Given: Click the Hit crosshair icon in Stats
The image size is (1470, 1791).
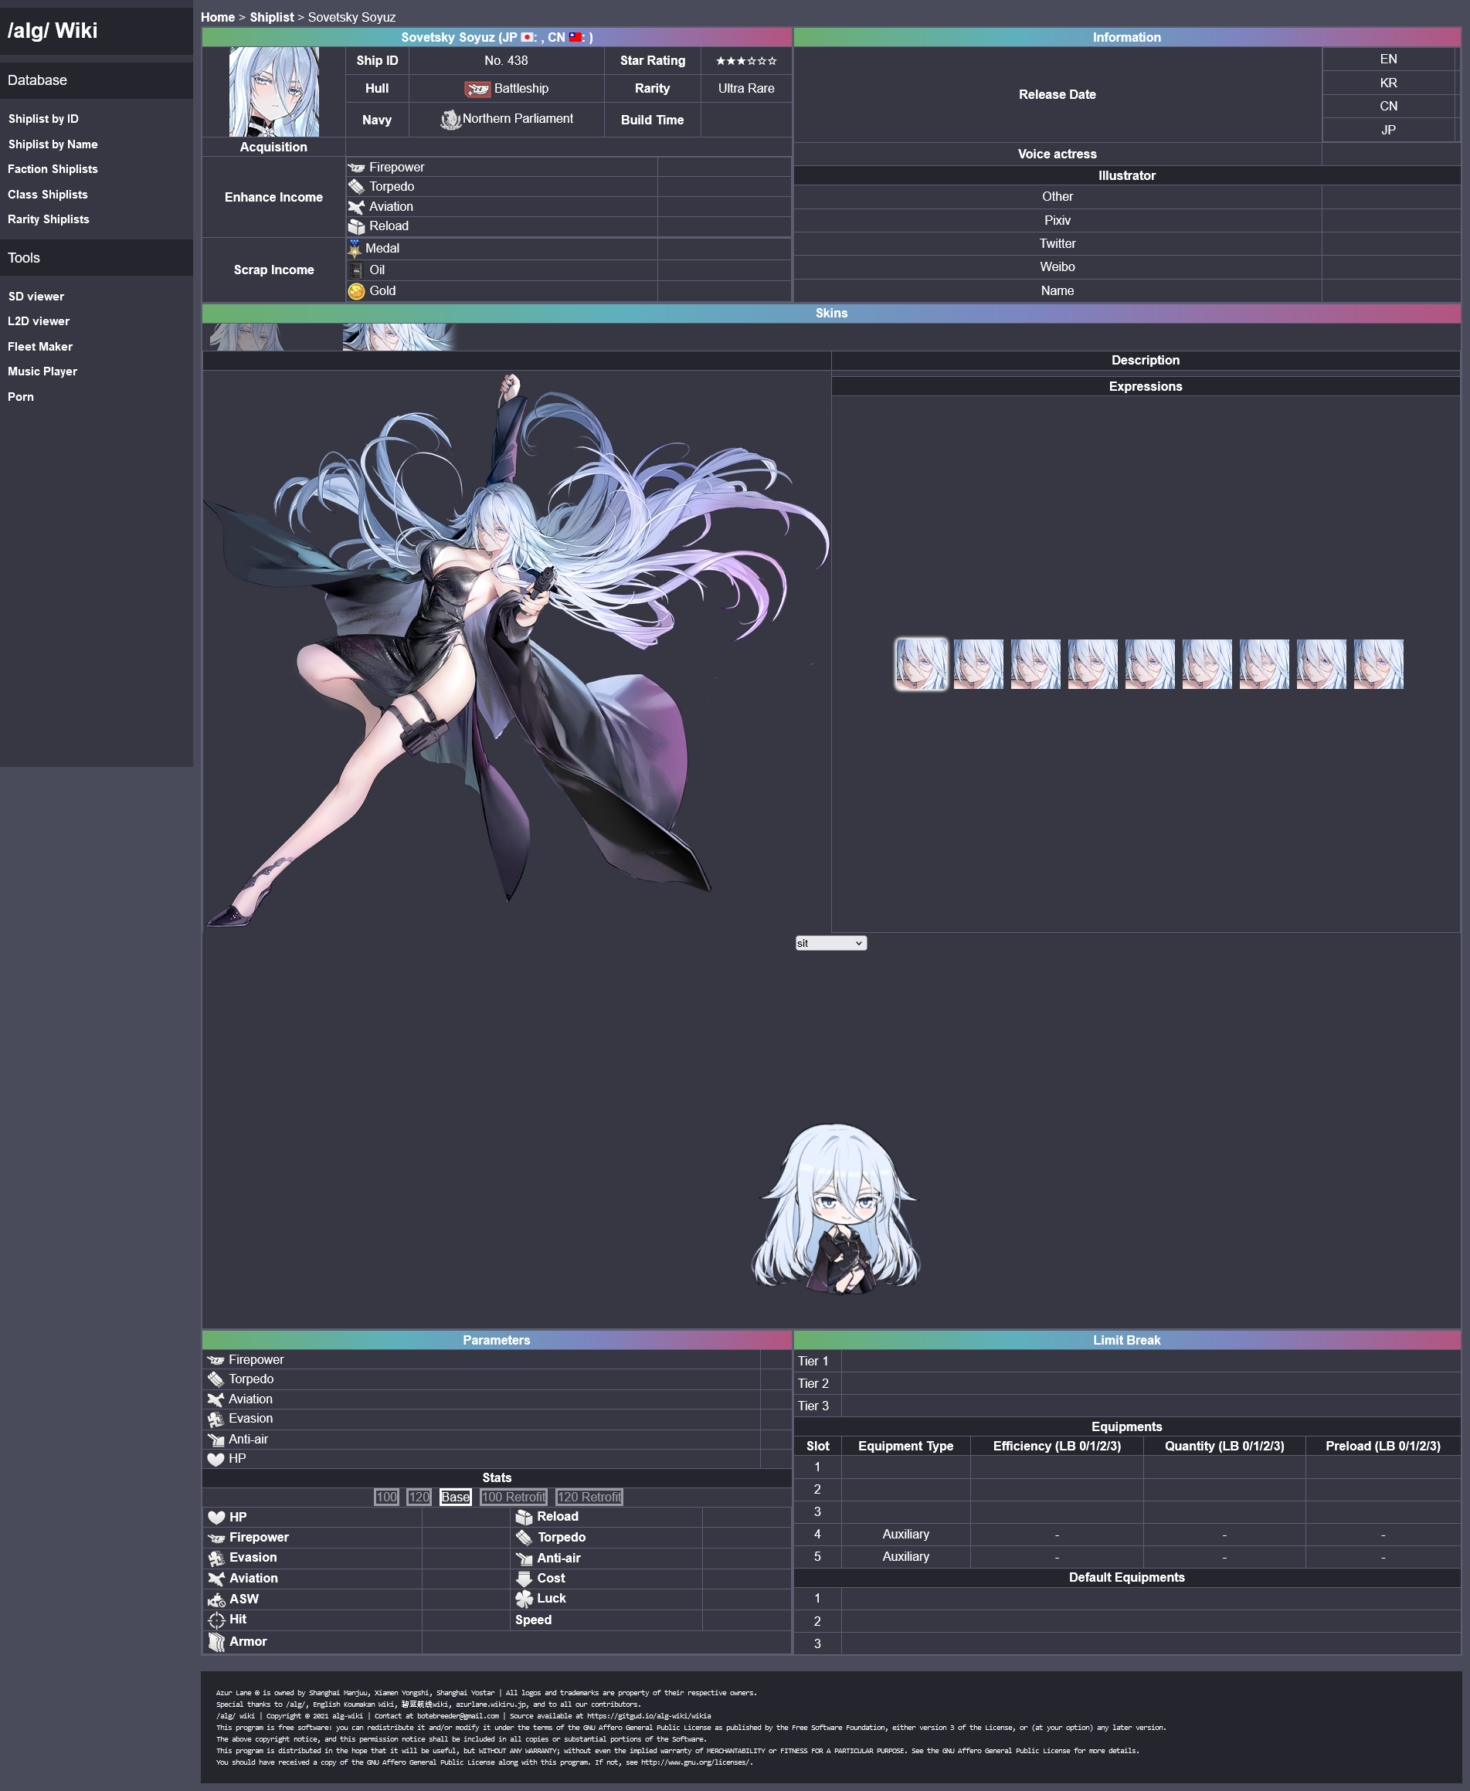Looking at the screenshot, I should tap(217, 1620).
